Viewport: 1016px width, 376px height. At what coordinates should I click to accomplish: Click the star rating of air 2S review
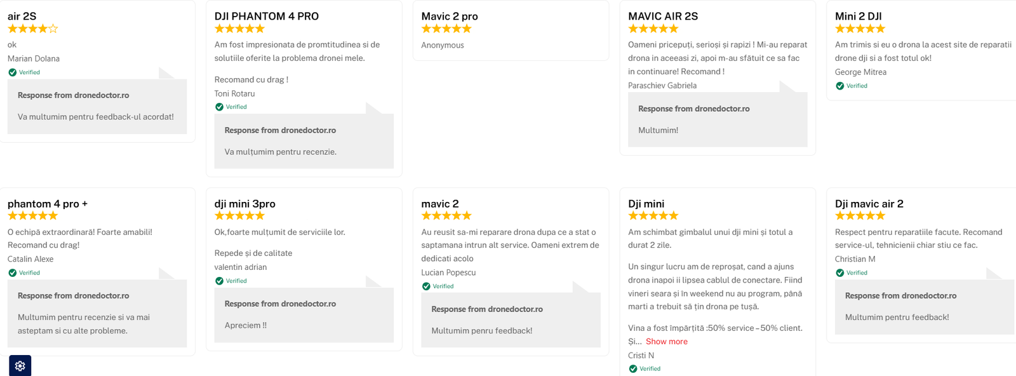pos(33,29)
